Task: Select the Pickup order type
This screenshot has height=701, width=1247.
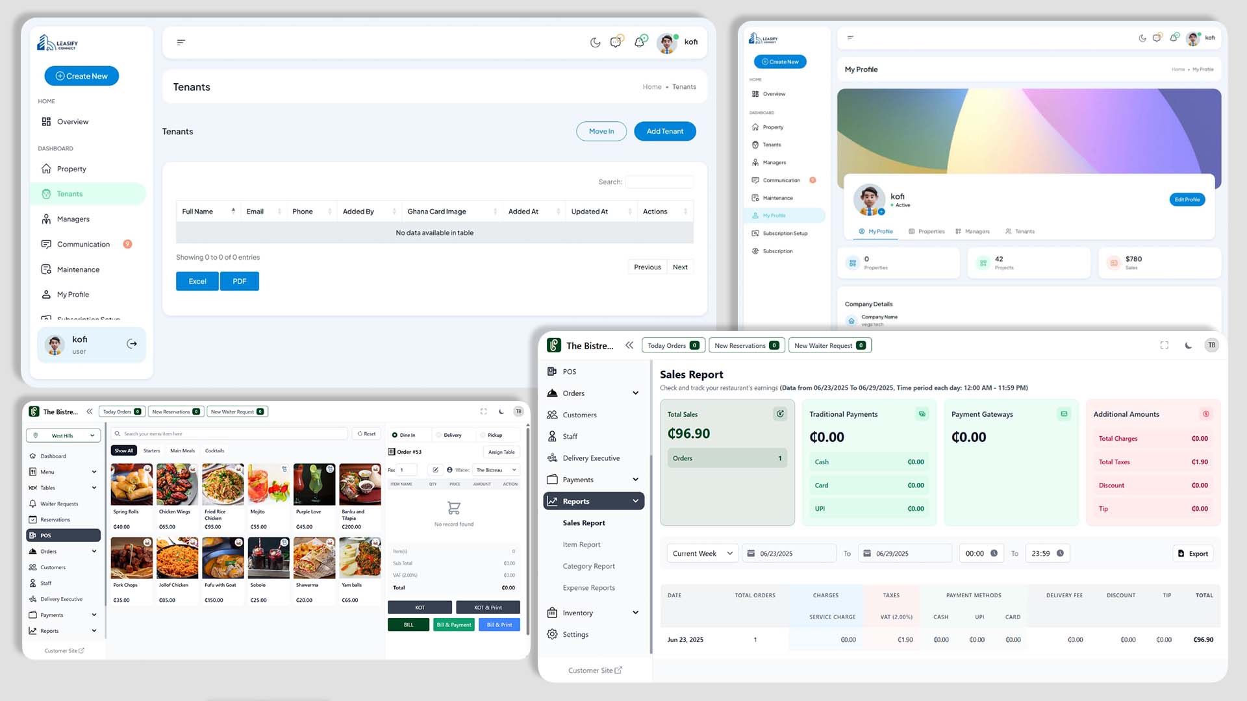Action: (x=491, y=435)
